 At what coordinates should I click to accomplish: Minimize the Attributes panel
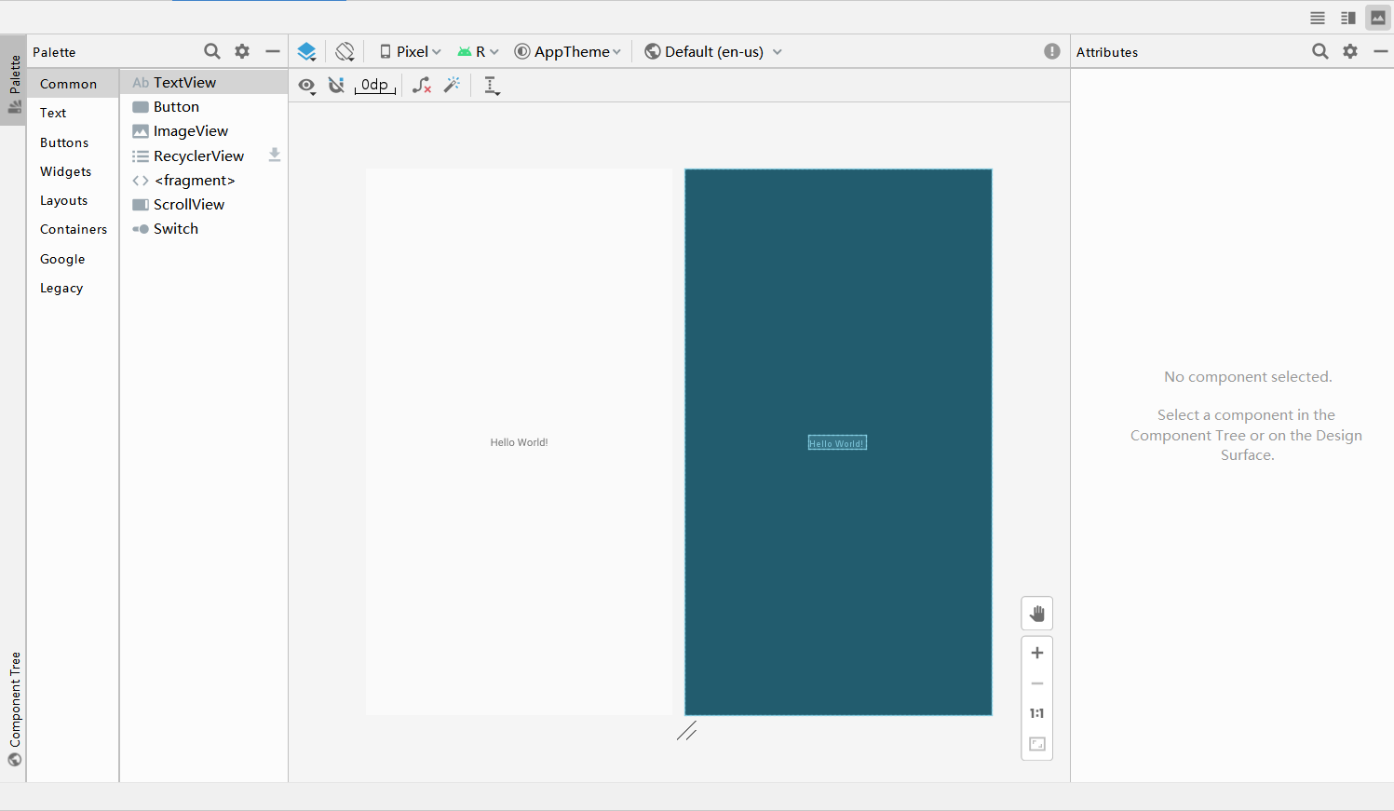coord(1381,51)
